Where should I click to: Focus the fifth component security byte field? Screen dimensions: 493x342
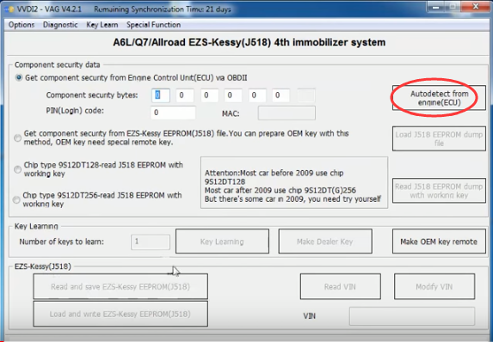click(257, 95)
